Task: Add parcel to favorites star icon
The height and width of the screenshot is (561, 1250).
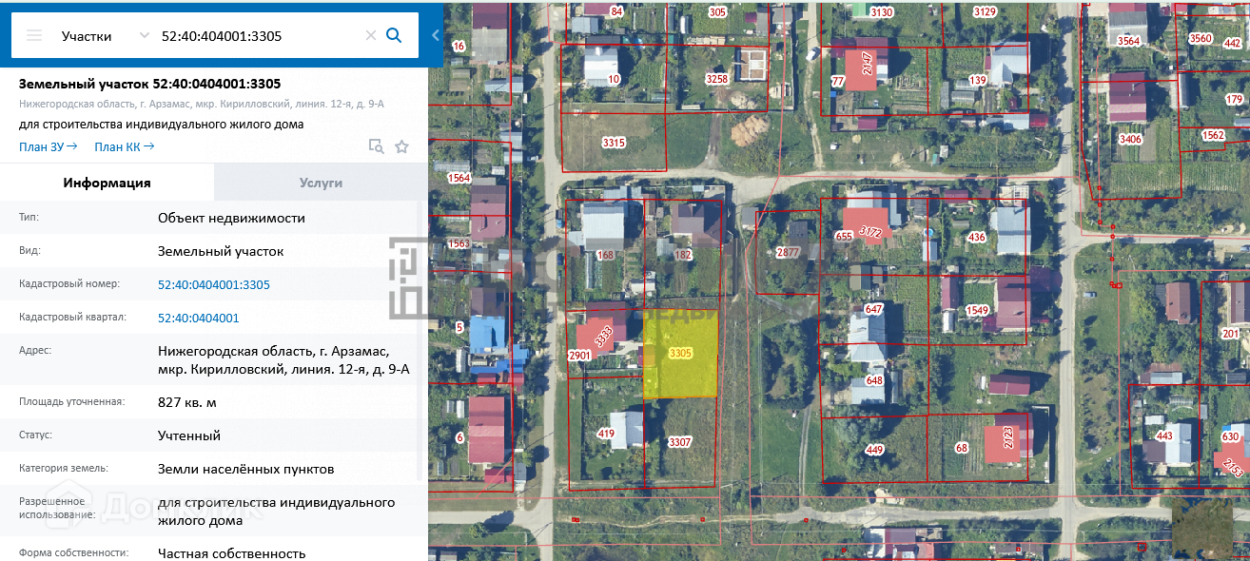Action: click(401, 146)
